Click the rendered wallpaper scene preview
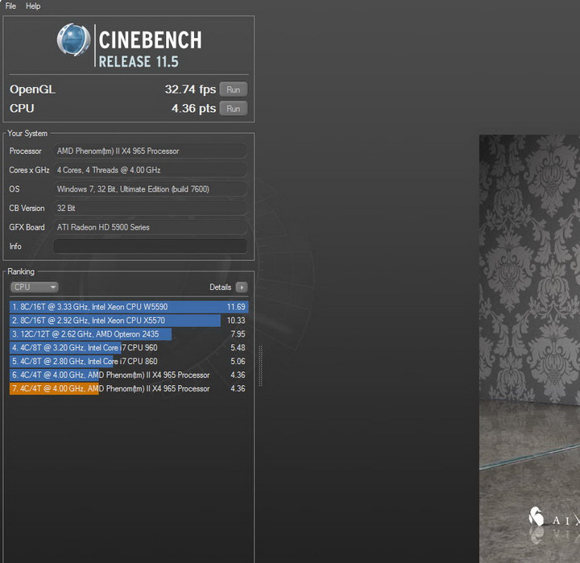The image size is (580, 563). click(530, 349)
